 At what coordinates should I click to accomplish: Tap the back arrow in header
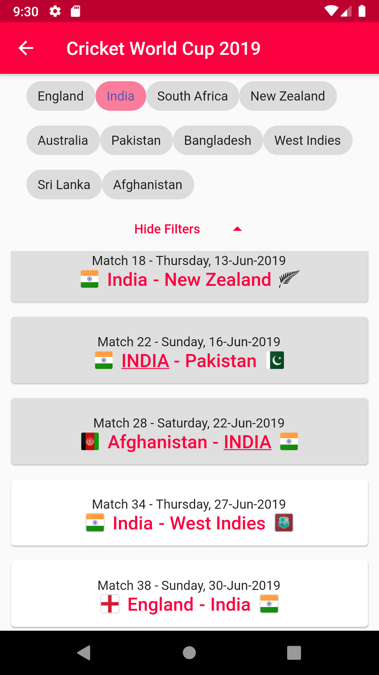coord(26,48)
